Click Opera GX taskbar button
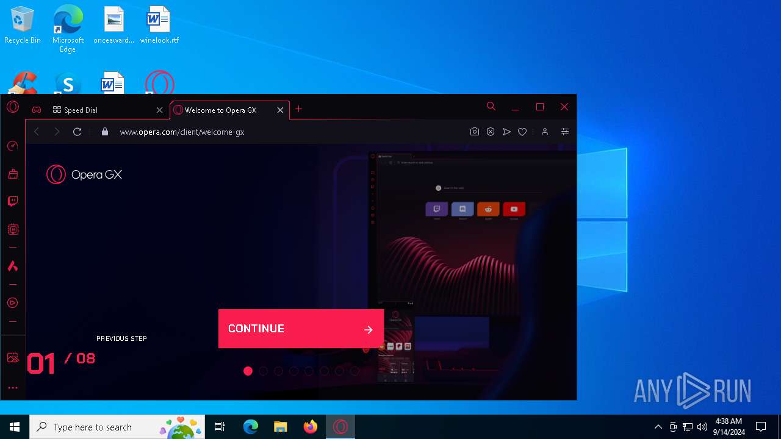The image size is (781, 439). [x=340, y=427]
